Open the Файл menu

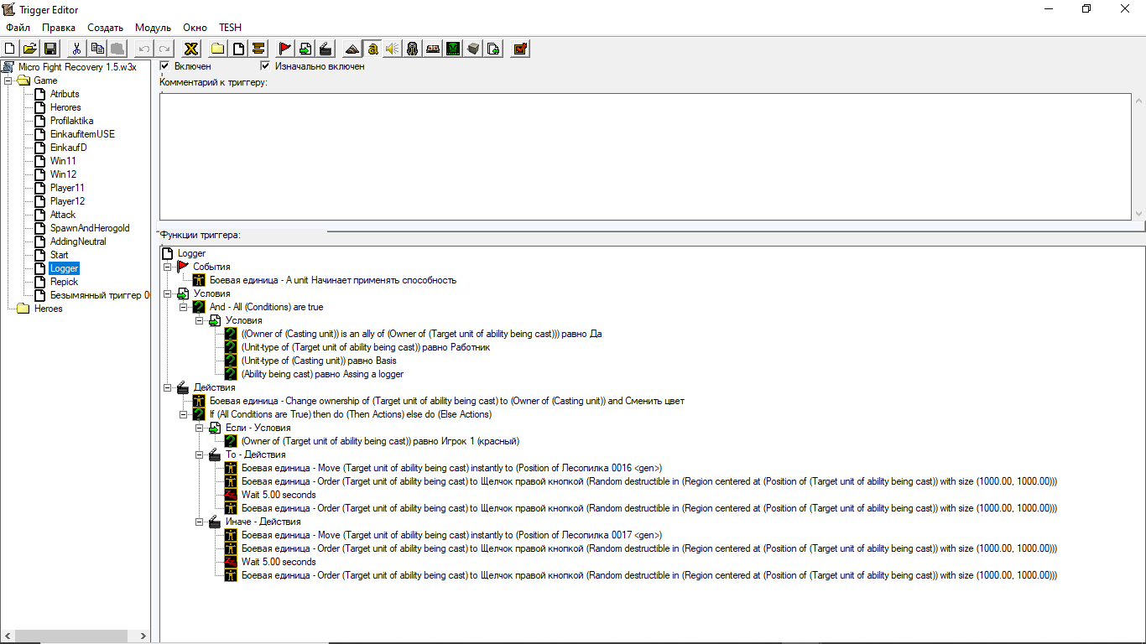18,28
